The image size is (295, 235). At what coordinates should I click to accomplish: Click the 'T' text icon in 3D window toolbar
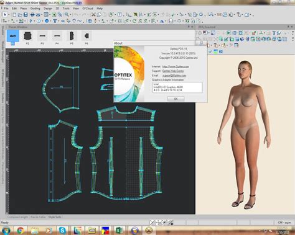click(x=274, y=33)
